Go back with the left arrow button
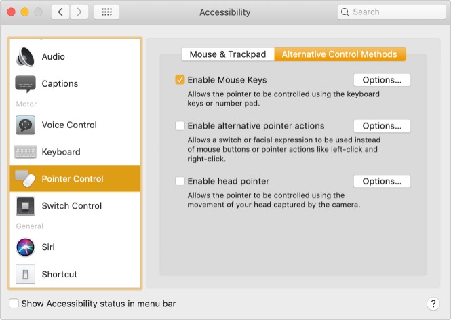 60,12
